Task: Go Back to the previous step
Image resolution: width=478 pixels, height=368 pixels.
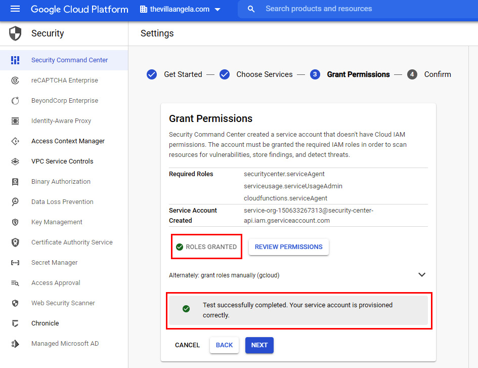Action: tap(224, 345)
